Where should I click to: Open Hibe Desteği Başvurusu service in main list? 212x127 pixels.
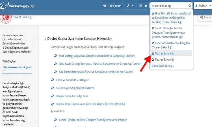tap(97, 56)
